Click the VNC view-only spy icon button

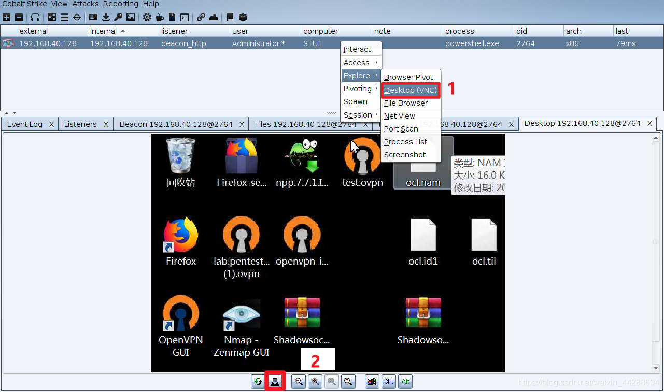point(275,382)
